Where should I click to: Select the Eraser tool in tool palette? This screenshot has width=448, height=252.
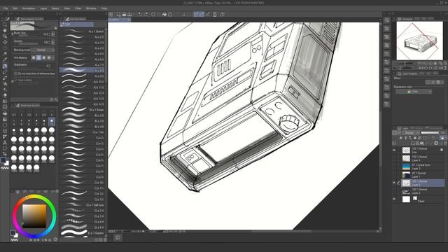pos(5,95)
